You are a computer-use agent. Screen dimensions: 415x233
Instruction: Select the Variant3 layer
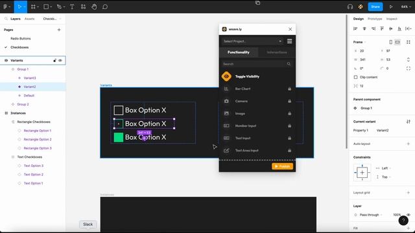(30, 78)
